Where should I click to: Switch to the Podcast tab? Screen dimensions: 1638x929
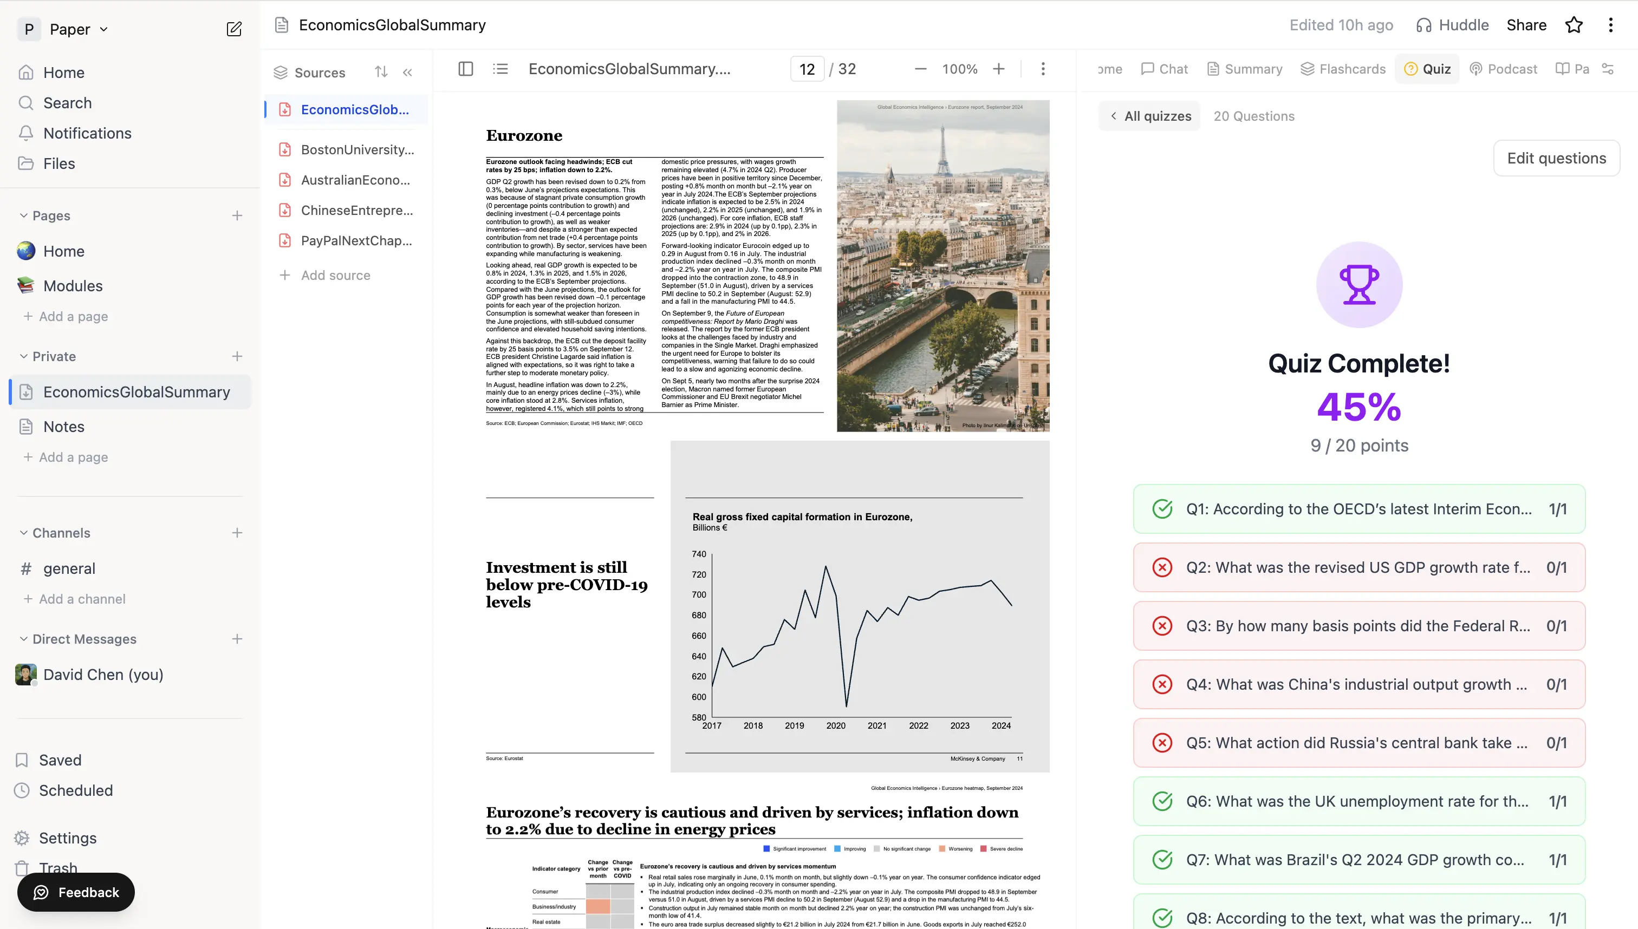point(1504,69)
